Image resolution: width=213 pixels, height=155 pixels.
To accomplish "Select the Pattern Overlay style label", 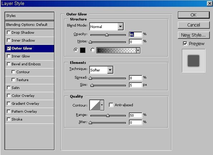I will click(24, 112).
